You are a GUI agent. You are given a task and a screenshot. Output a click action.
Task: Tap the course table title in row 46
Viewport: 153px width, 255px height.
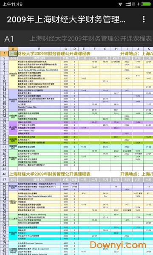(x=50, y=174)
